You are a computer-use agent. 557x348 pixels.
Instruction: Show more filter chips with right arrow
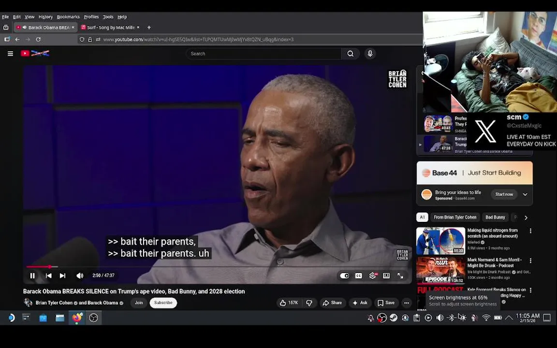526,217
